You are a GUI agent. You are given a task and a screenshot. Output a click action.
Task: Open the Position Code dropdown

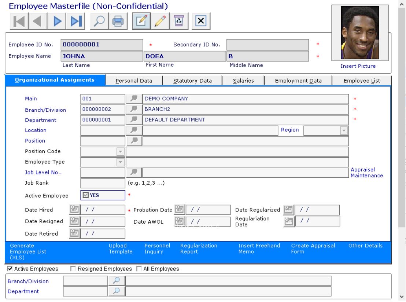coord(120,151)
